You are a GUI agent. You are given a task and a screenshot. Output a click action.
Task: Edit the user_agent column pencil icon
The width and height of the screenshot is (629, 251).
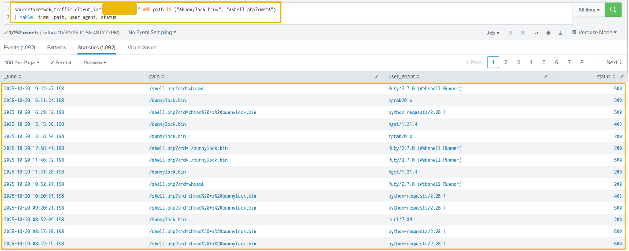546,76
